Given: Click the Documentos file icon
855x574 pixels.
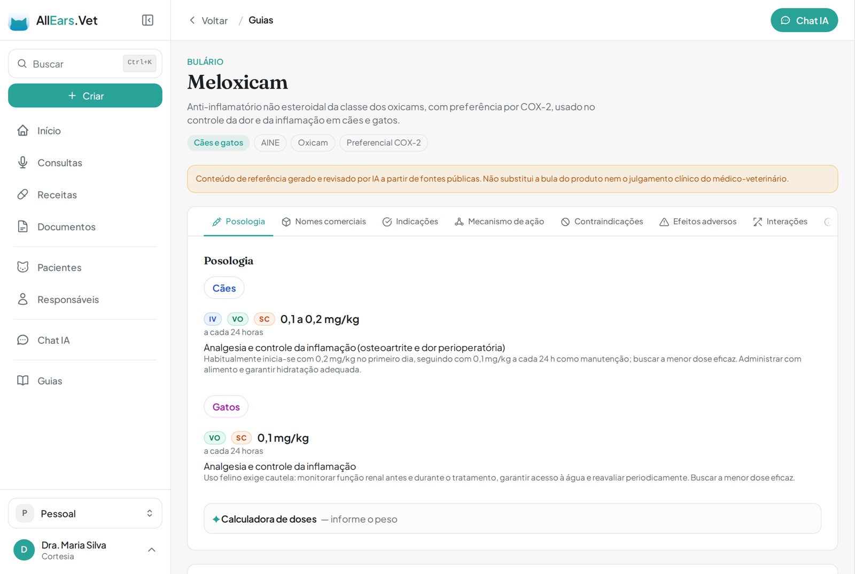Looking at the screenshot, I should tap(22, 226).
